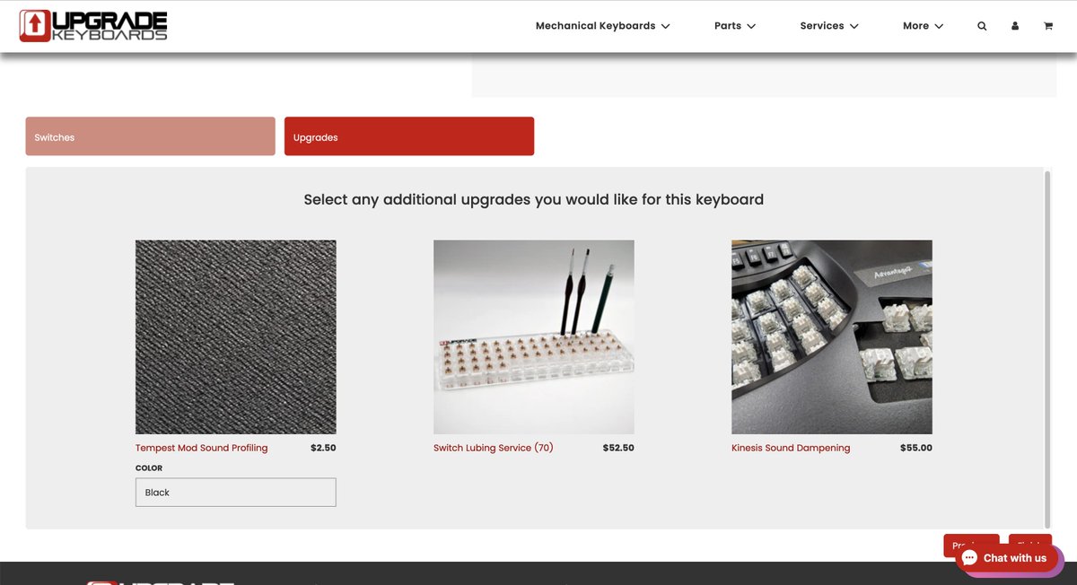Click the COLOR label text
1077x585 pixels.
(149, 468)
